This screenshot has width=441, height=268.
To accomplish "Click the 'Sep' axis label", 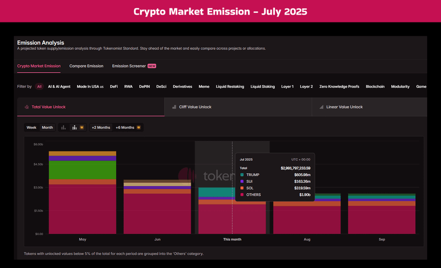I will click(382, 239).
